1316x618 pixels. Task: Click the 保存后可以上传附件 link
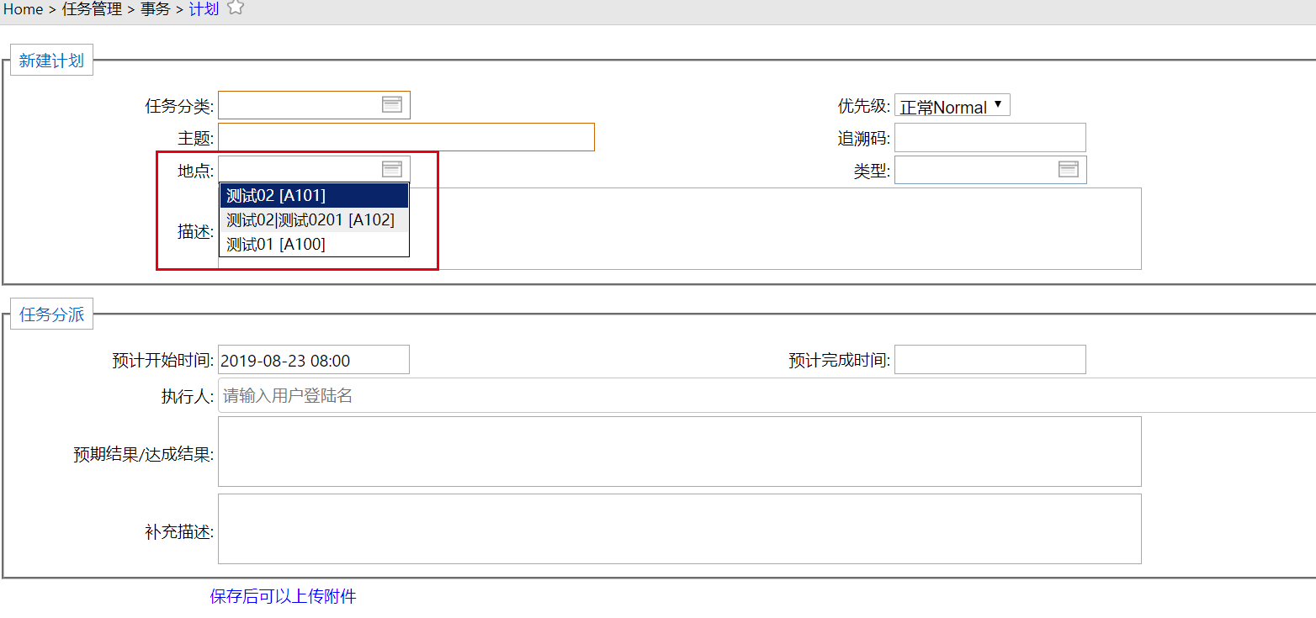(x=284, y=596)
